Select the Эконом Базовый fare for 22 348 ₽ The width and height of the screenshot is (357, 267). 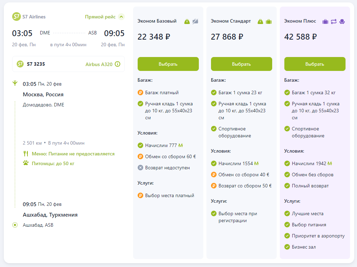click(168, 64)
